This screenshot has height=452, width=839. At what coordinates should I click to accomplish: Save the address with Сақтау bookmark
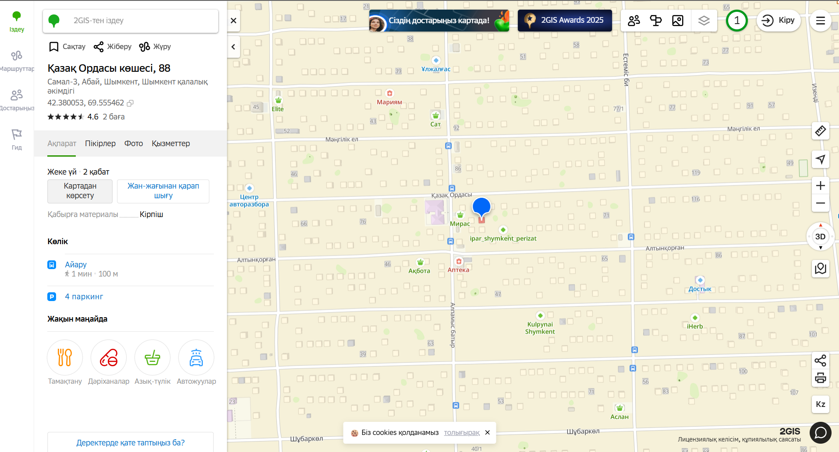(67, 46)
